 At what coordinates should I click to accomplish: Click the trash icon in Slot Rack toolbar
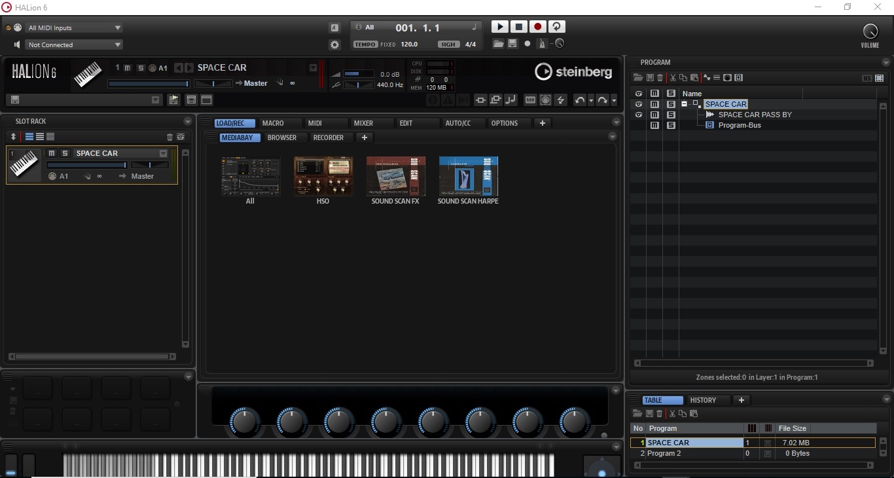[170, 137]
